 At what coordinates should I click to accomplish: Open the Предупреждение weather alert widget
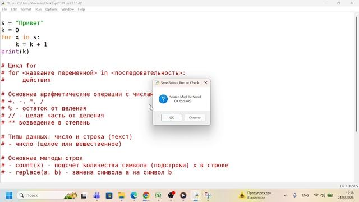(256, 195)
